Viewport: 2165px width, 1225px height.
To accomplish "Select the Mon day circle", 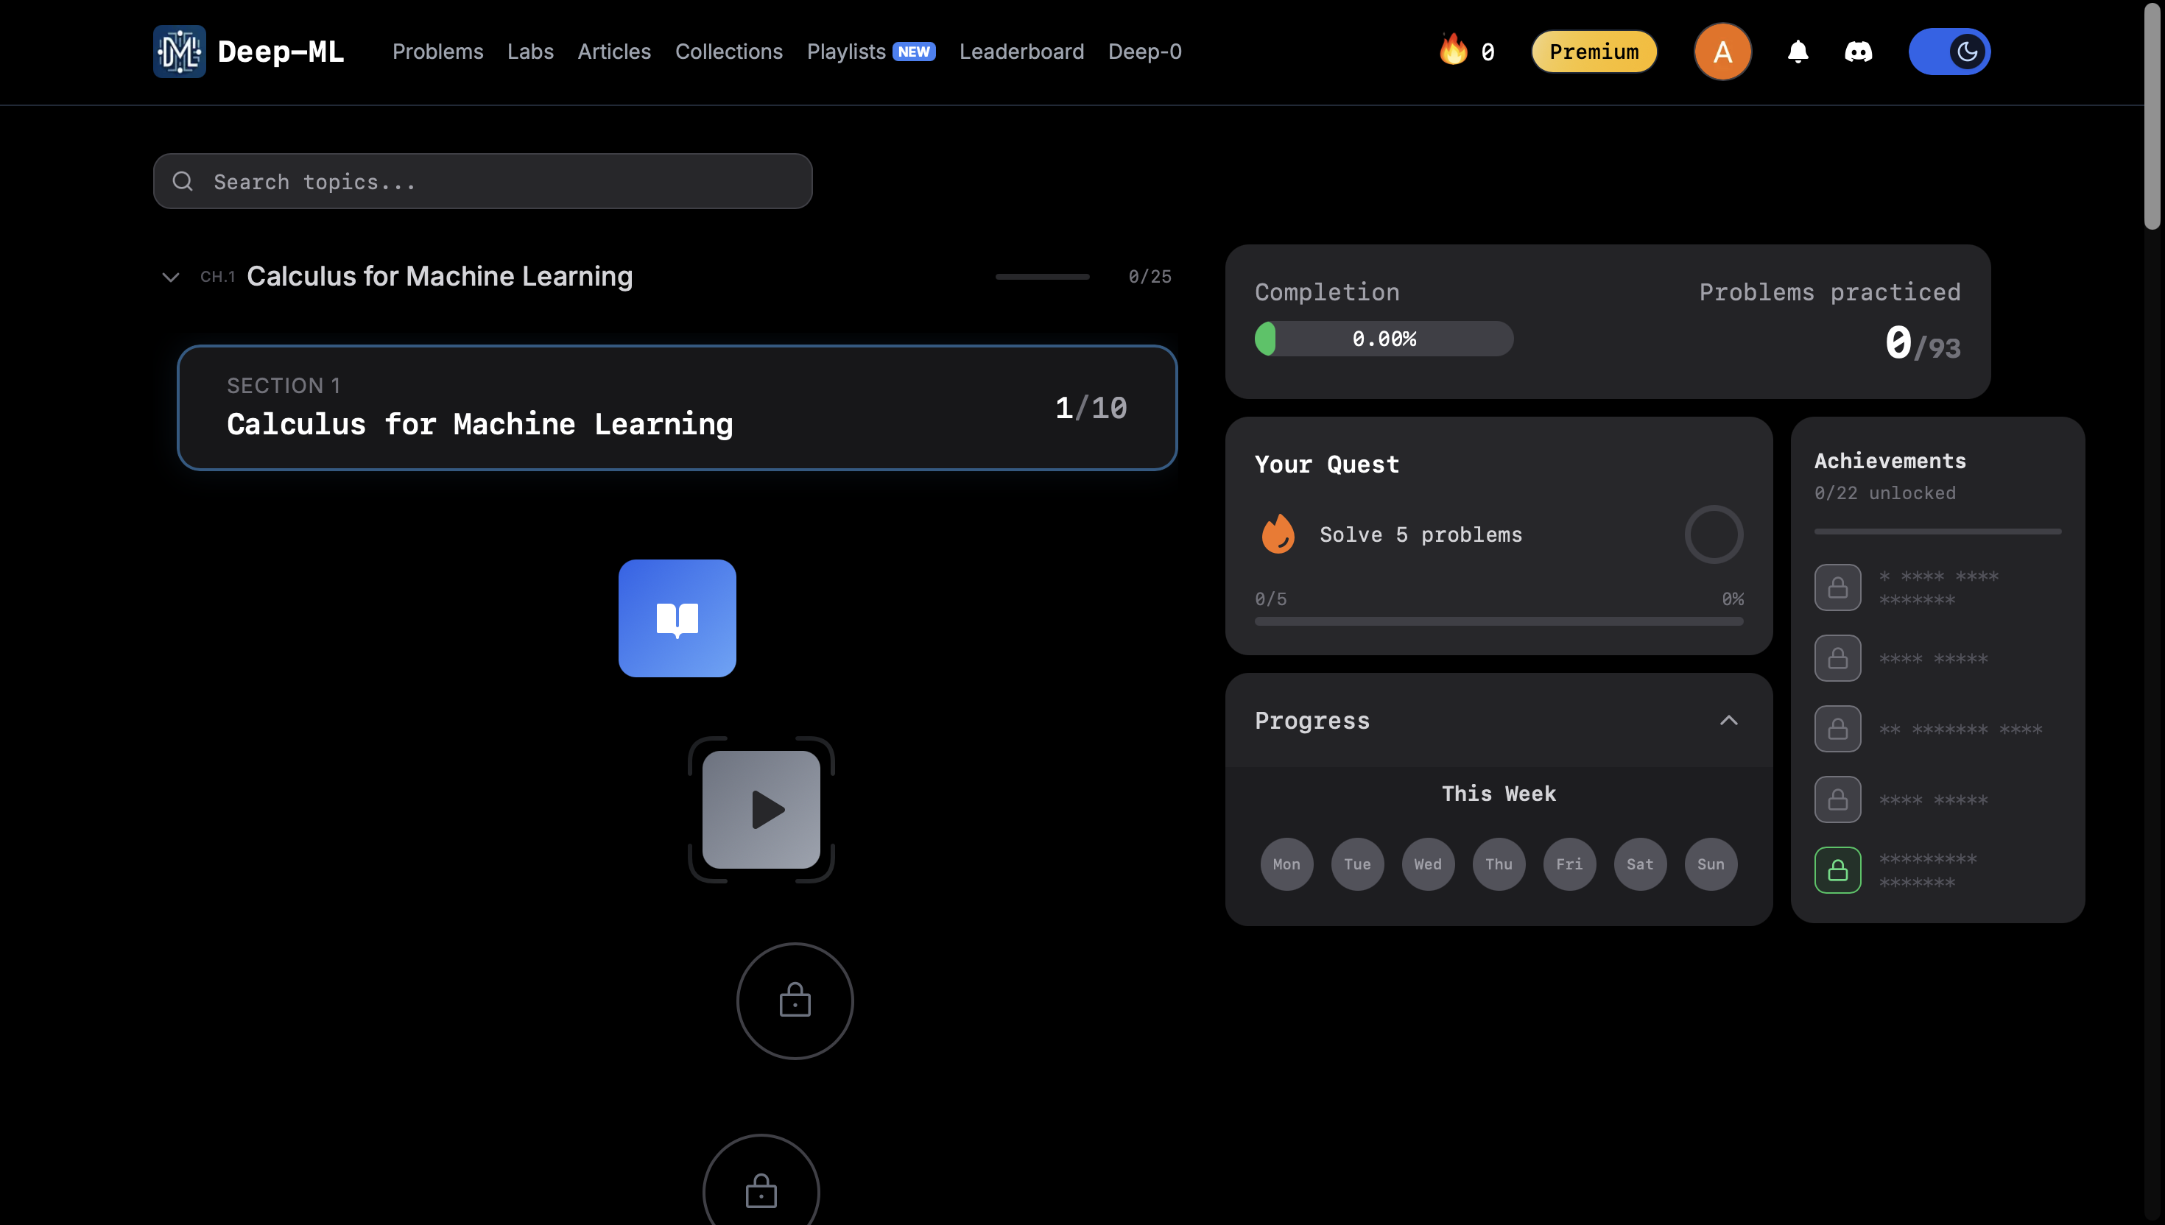I will point(1286,864).
